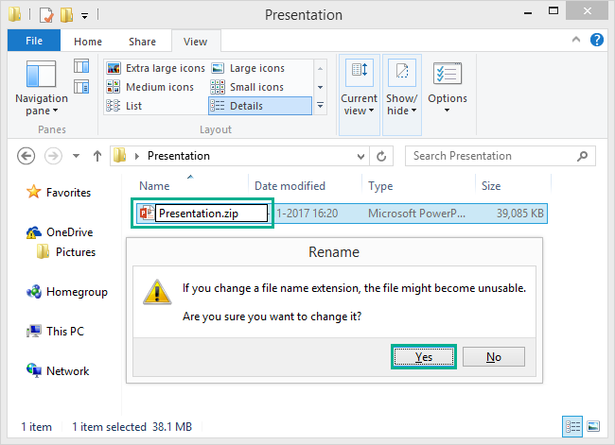Click No to cancel the rename
This screenshot has height=445, width=615.
point(493,356)
